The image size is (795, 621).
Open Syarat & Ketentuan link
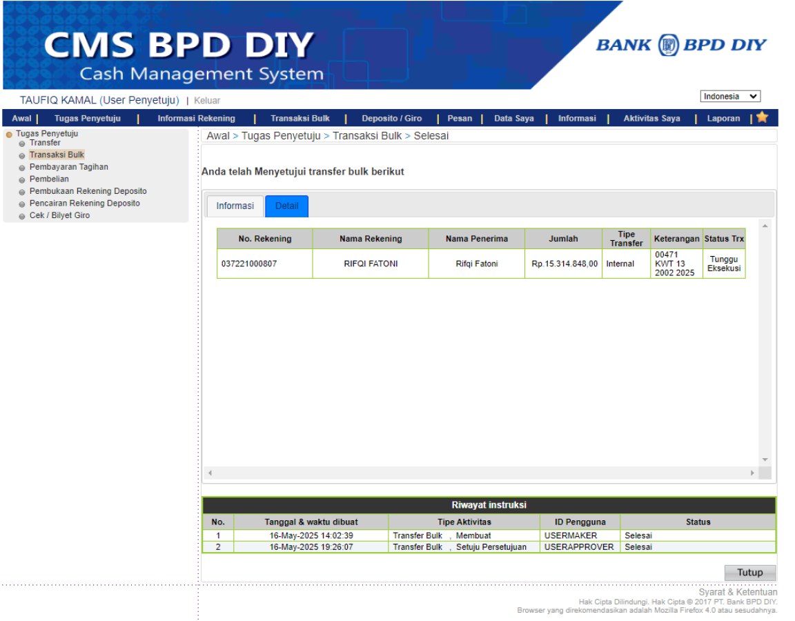click(x=738, y=591)
